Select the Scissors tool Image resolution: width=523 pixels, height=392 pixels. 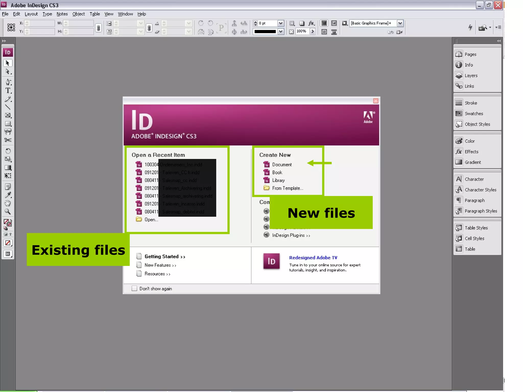point(8,140)
